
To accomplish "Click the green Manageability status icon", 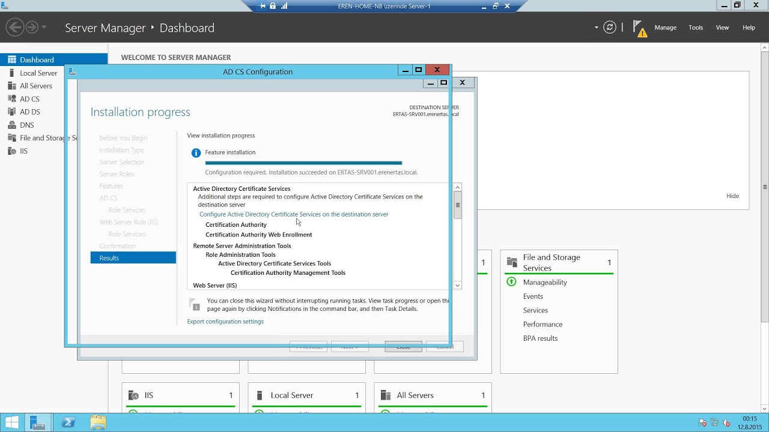I will coord(511,282).
